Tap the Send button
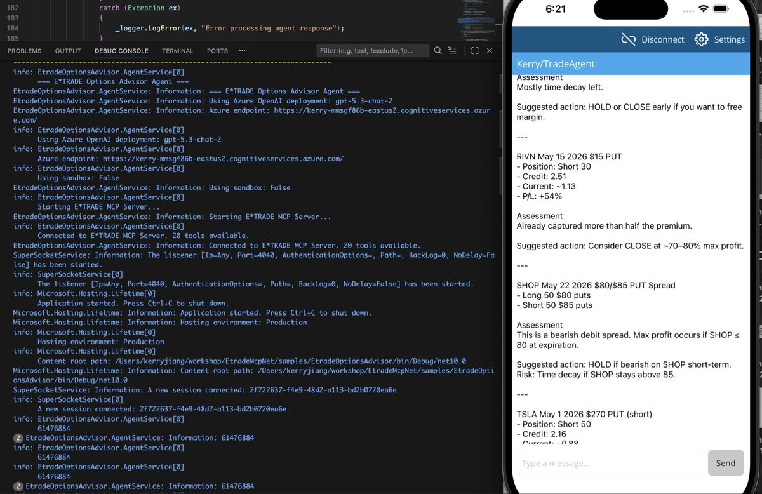Screen dimensions: 762x494 726,463
